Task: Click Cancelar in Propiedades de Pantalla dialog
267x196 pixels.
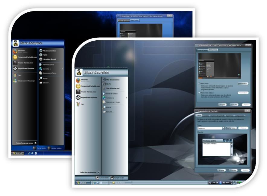Action: tap(233, 170)
